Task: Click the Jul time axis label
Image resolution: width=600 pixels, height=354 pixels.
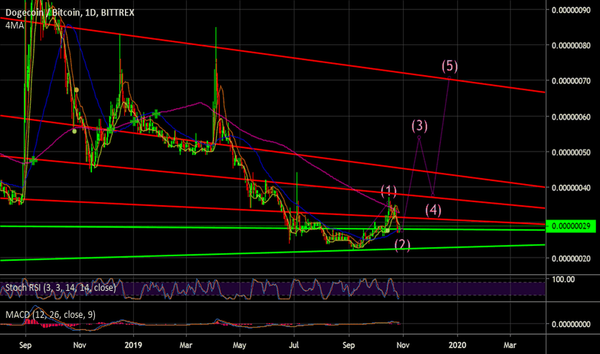Action: (294, 345)
